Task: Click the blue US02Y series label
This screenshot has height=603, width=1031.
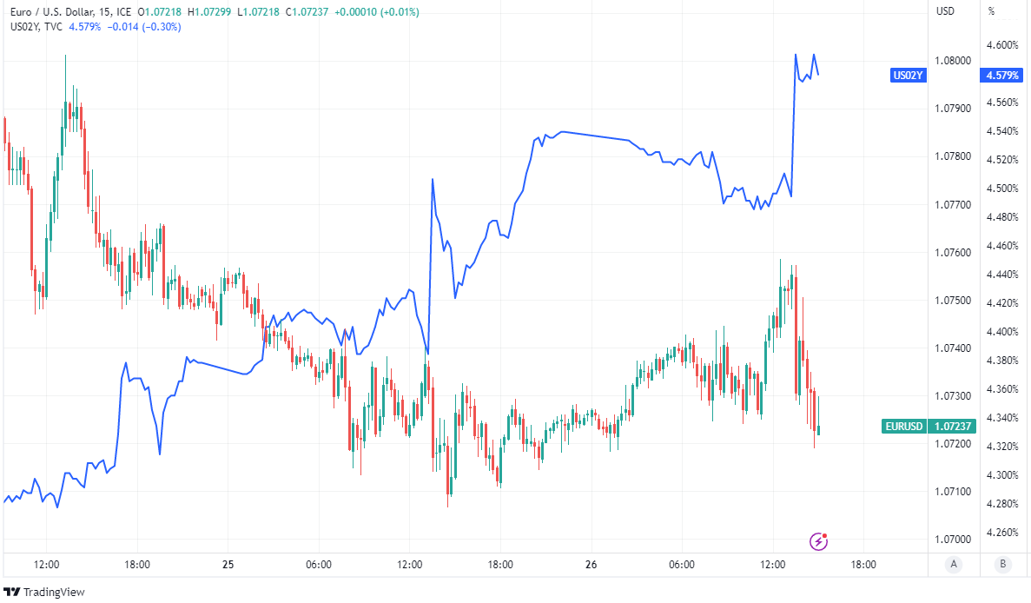Action: point(909,76)
